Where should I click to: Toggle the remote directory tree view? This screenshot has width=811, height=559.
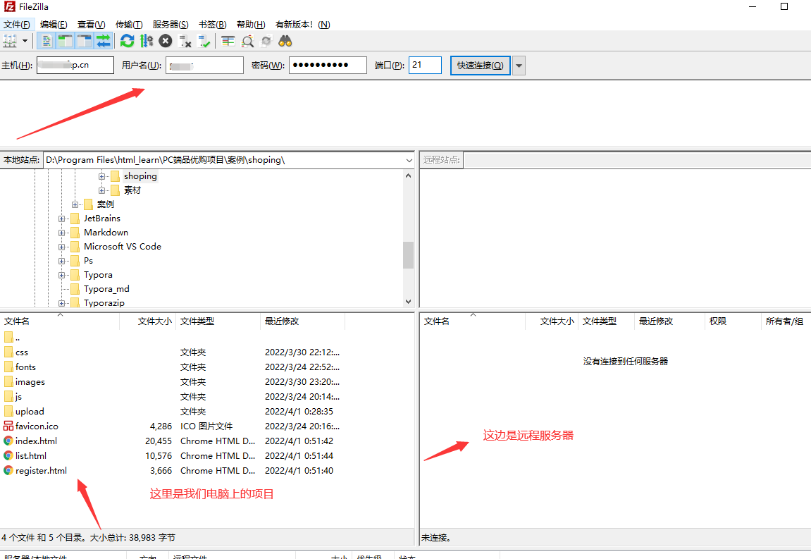click(x=84, y=41)
